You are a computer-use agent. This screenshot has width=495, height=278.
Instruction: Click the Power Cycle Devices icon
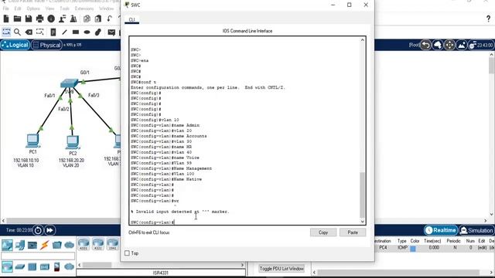(x=38, y=230)
